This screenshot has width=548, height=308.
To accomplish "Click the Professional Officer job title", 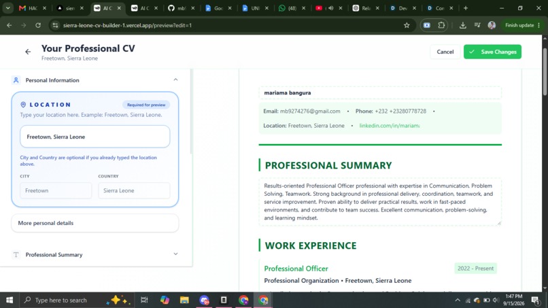I will pos(296,269).
